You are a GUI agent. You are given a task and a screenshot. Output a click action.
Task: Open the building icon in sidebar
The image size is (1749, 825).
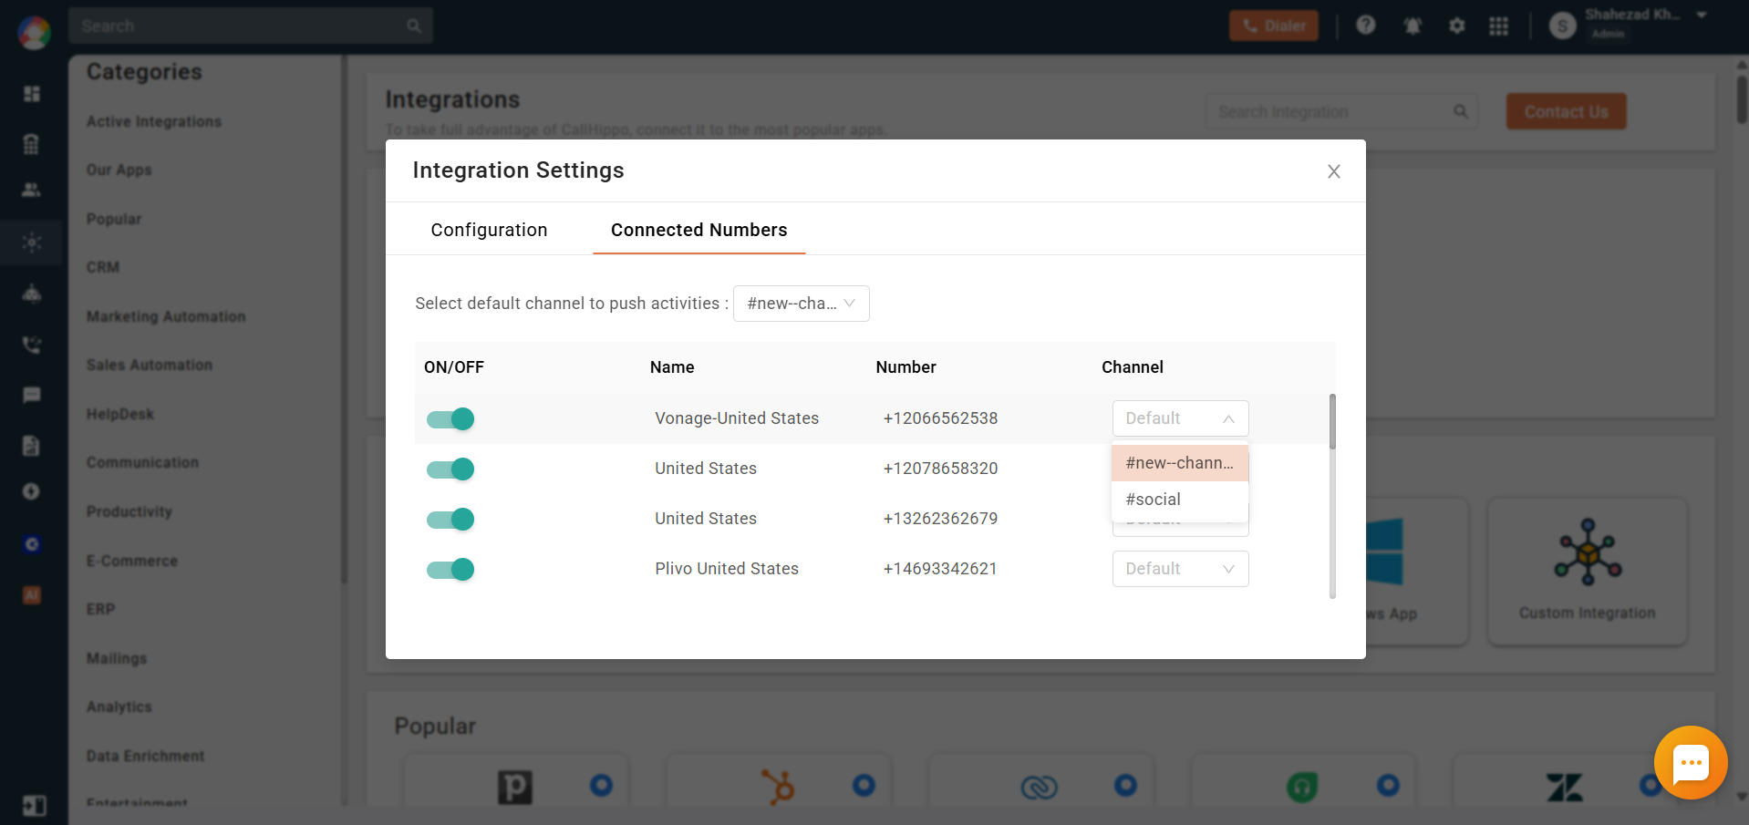tap(32, 143)
